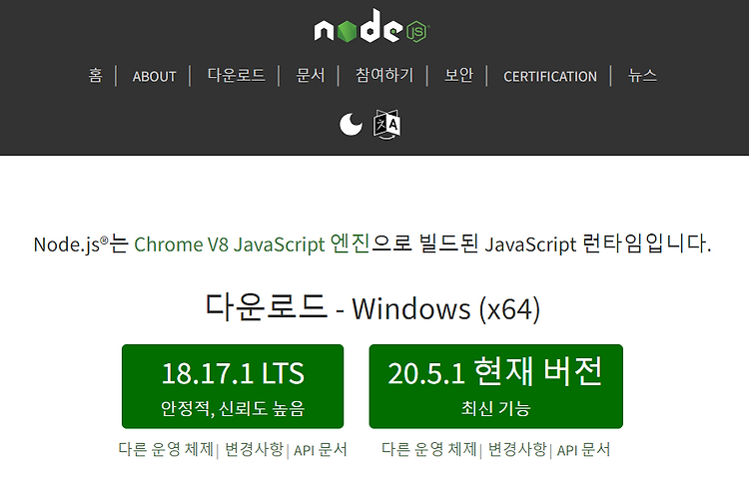Select 문서 in the navigation bar
This screenshot has height=484, width=749.
pyautogui.click(x=310, y=76)
